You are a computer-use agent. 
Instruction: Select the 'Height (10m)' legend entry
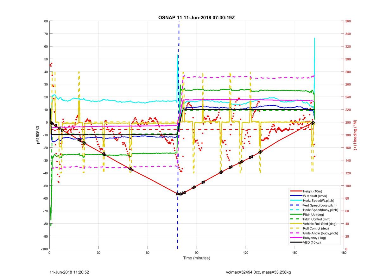pos(314,191)
